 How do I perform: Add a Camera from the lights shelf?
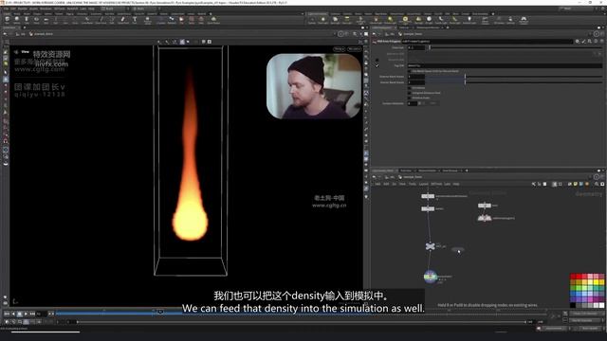(x=312, y=20)
